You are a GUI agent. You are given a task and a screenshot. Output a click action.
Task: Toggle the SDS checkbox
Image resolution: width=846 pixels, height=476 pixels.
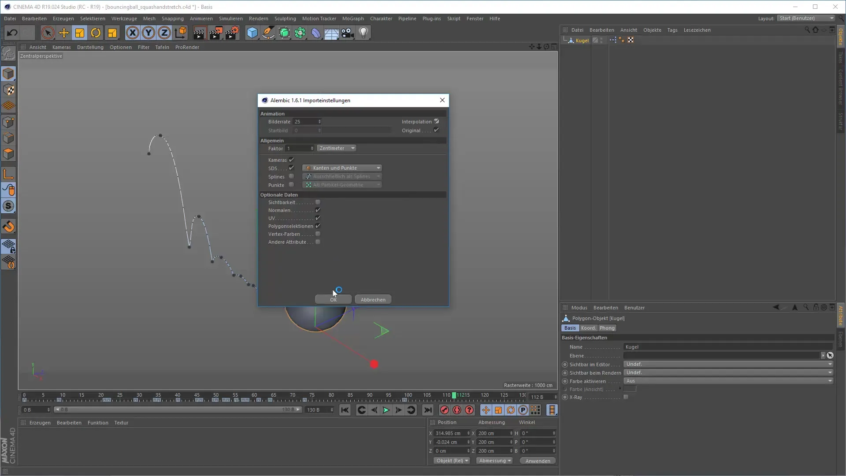click(x=291, y=168)
